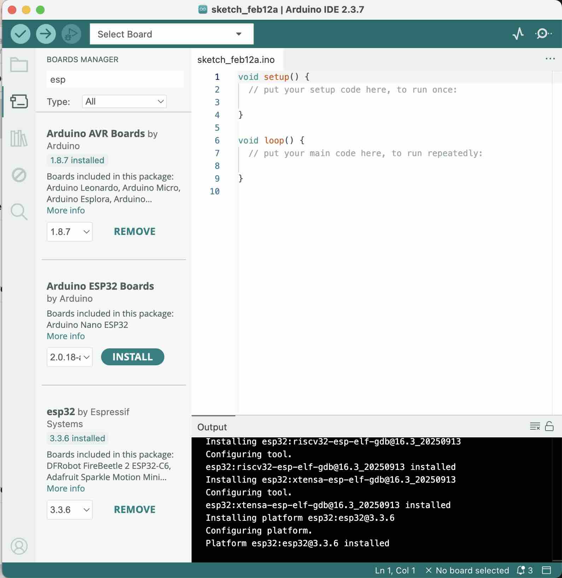Switch to the sketch_feb12a.ino tab

coord(236,60)
